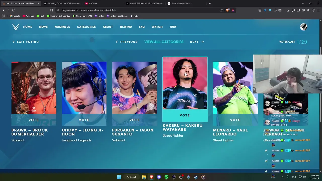Open File Explorer from taskbar
This screenshot has height=181, width=322.
[x=144, y=177]
